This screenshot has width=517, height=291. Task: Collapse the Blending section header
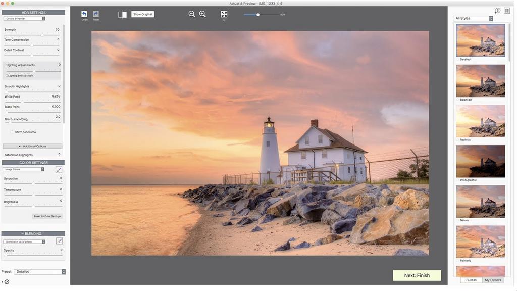point(33,234)
